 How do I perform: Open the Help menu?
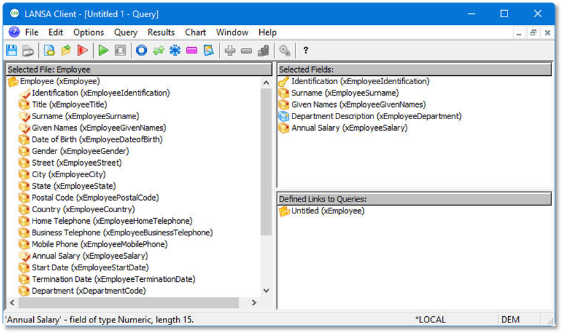coord(267,33)
